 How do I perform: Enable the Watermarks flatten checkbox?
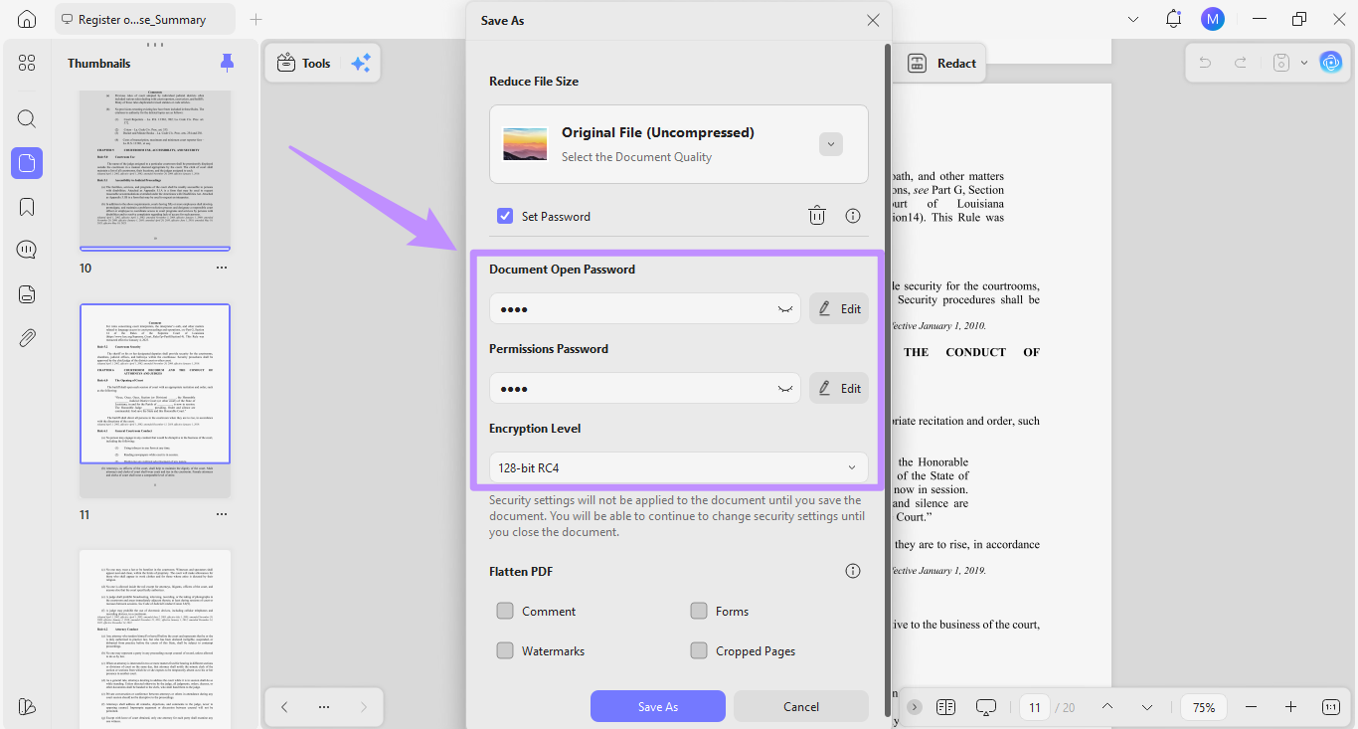505,650
